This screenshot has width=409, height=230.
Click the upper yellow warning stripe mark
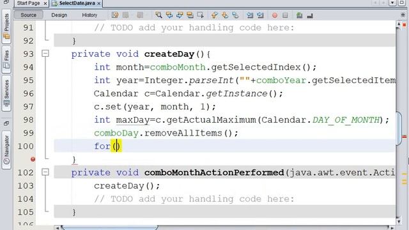pos(405,174)
